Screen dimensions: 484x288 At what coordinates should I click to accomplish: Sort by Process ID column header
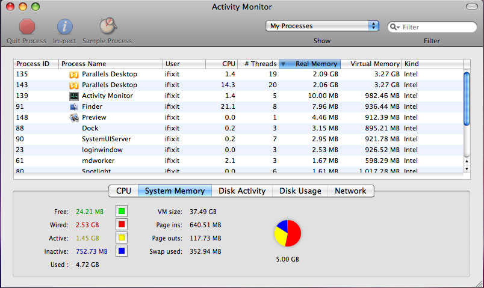pyautogui.click(x=36, y=64)
